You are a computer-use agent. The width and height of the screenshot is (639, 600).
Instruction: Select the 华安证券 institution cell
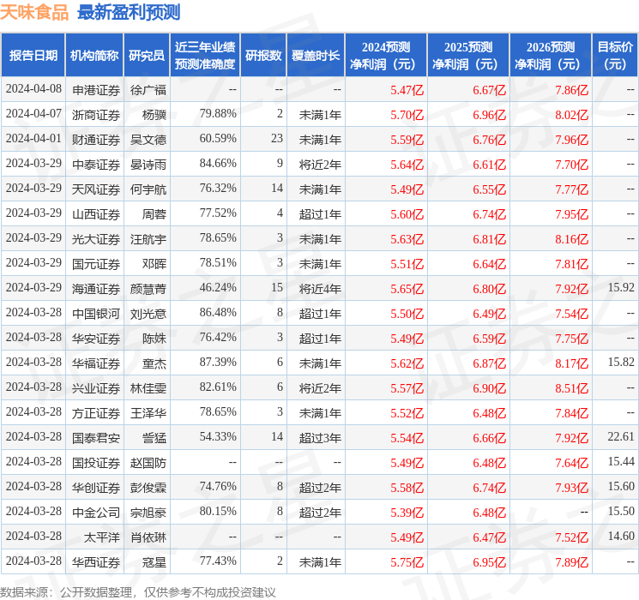96,339
